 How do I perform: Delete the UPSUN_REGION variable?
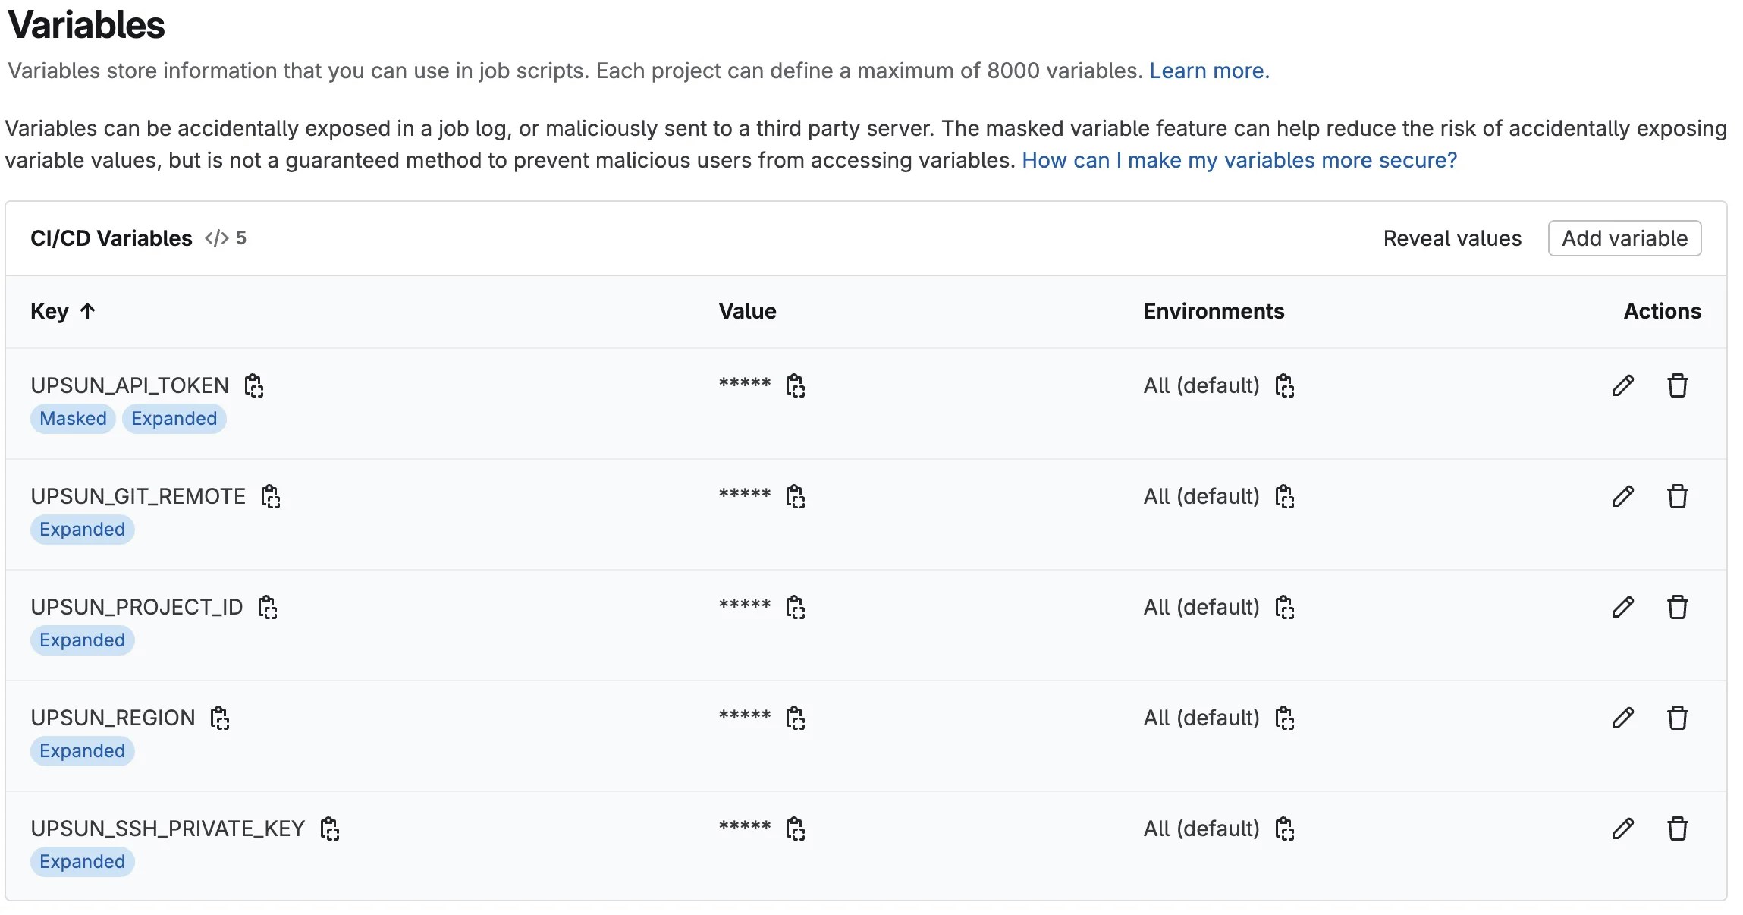1678,717
